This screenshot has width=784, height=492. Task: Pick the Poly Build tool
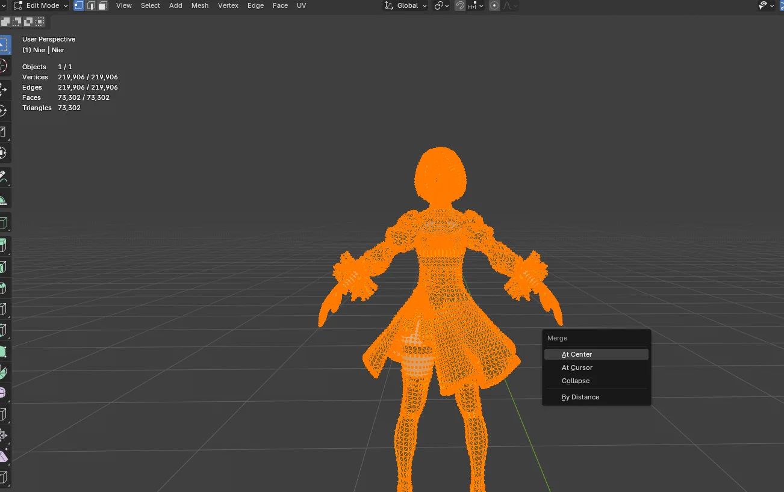pyautogui.click(x=4, y=351)
